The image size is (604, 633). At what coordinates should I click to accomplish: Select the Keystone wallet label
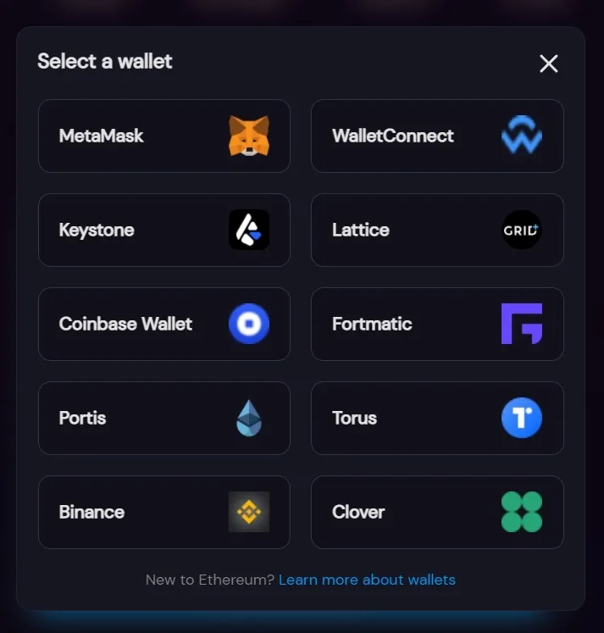(x=97, y=230)
